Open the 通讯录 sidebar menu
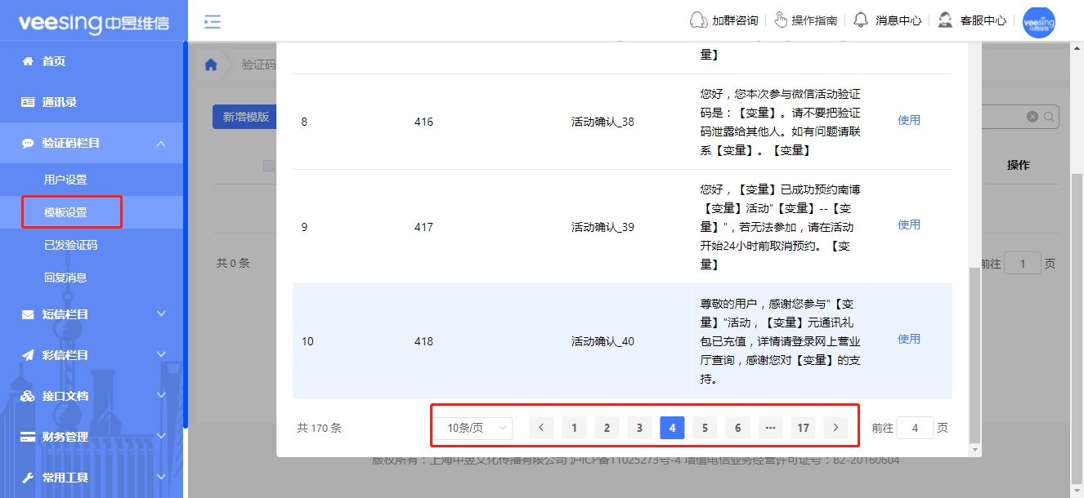This screenshot has width=1084, height=498. pyautogui.click(x=92, y=102)
